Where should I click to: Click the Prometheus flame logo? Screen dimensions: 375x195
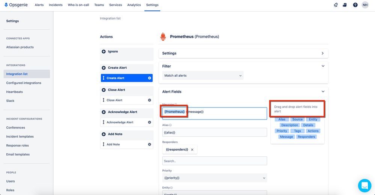[163, 36]
